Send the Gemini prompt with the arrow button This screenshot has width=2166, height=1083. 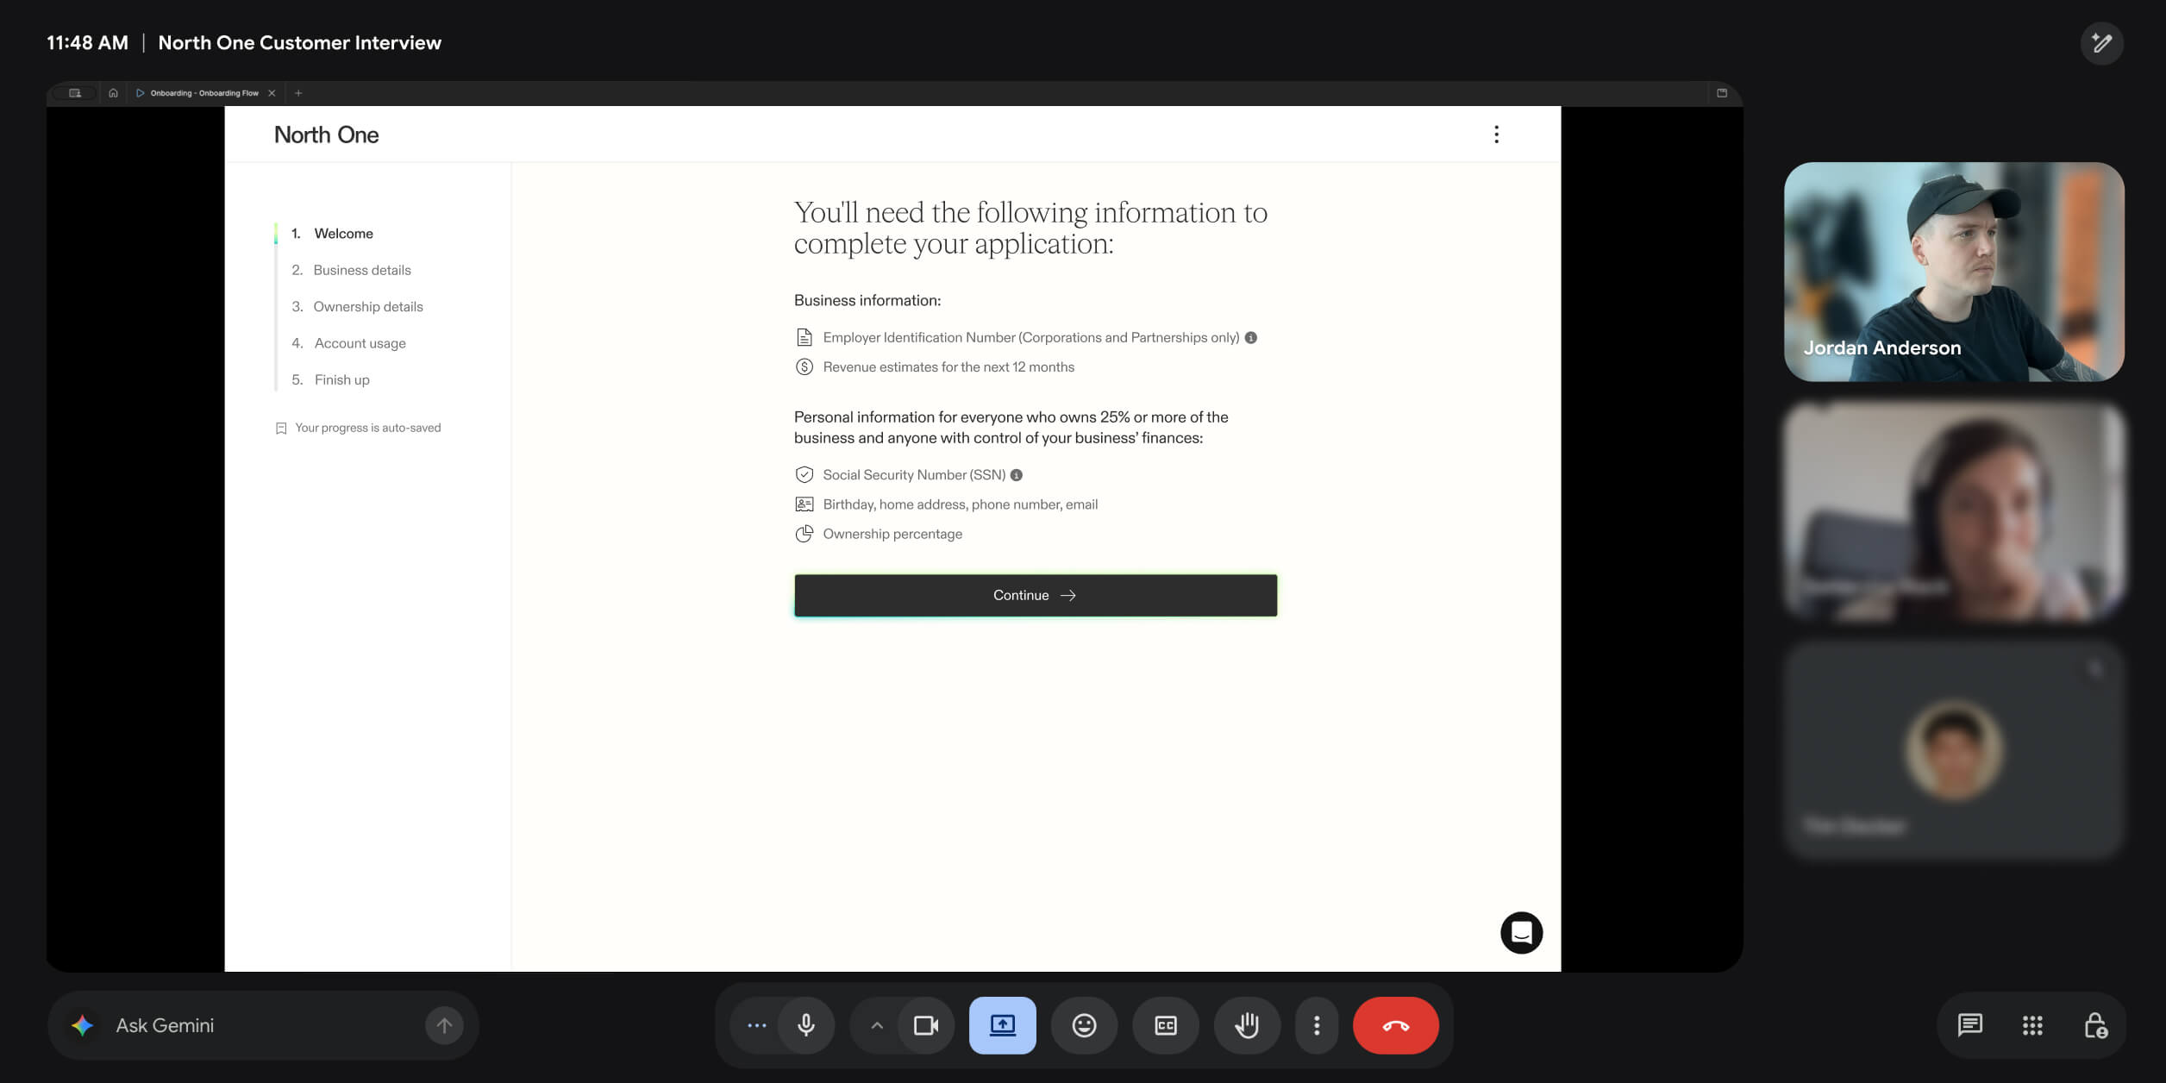[x=444, y=1025]
